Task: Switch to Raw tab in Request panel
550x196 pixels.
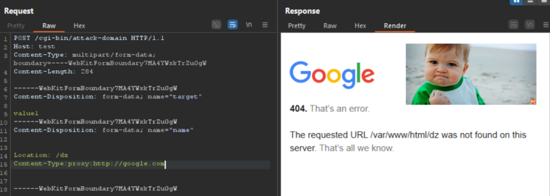Action: click(x=49, y=26)
